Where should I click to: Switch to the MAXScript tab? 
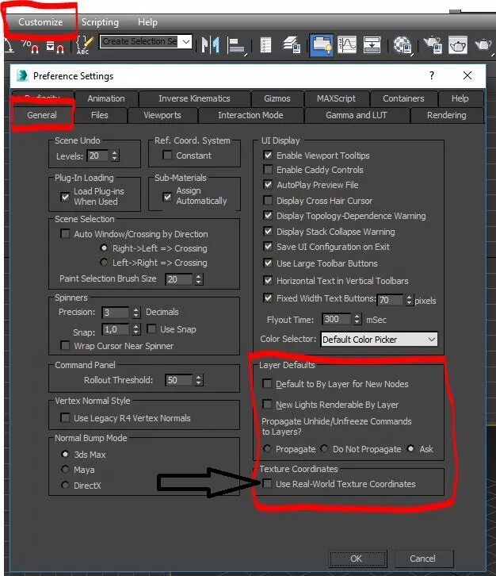[x=336, y=98]
